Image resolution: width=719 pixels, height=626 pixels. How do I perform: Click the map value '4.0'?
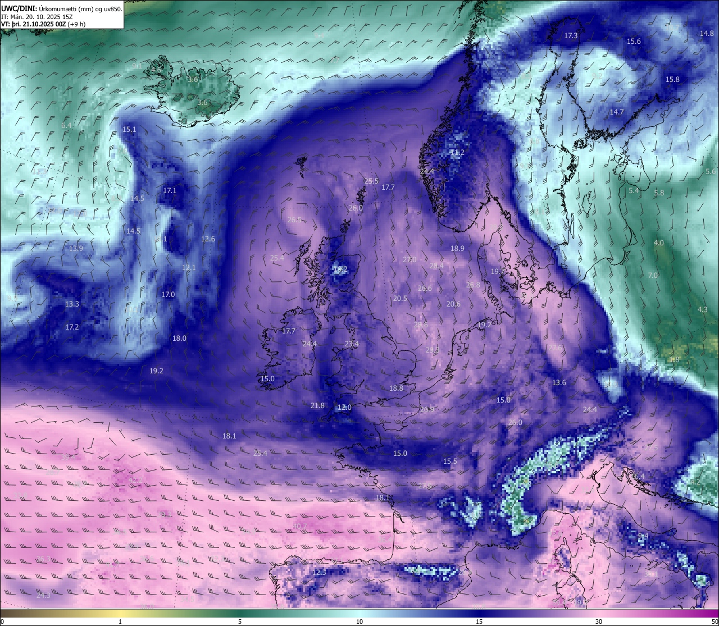pos(658,243)
